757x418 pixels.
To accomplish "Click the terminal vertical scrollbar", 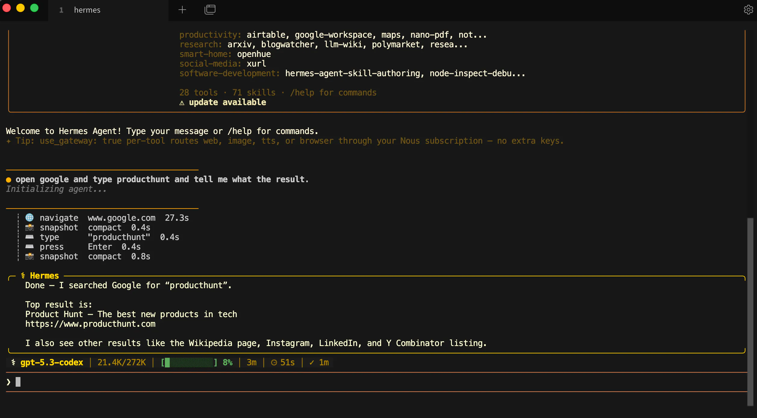I will click(750, 311).
